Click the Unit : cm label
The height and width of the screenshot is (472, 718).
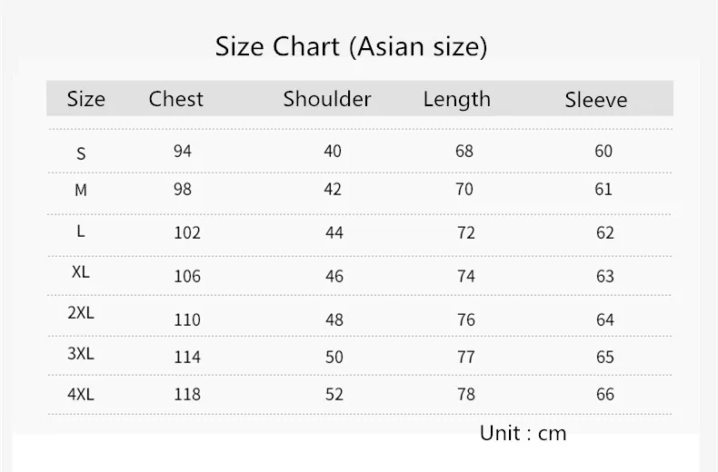[523, 433]
